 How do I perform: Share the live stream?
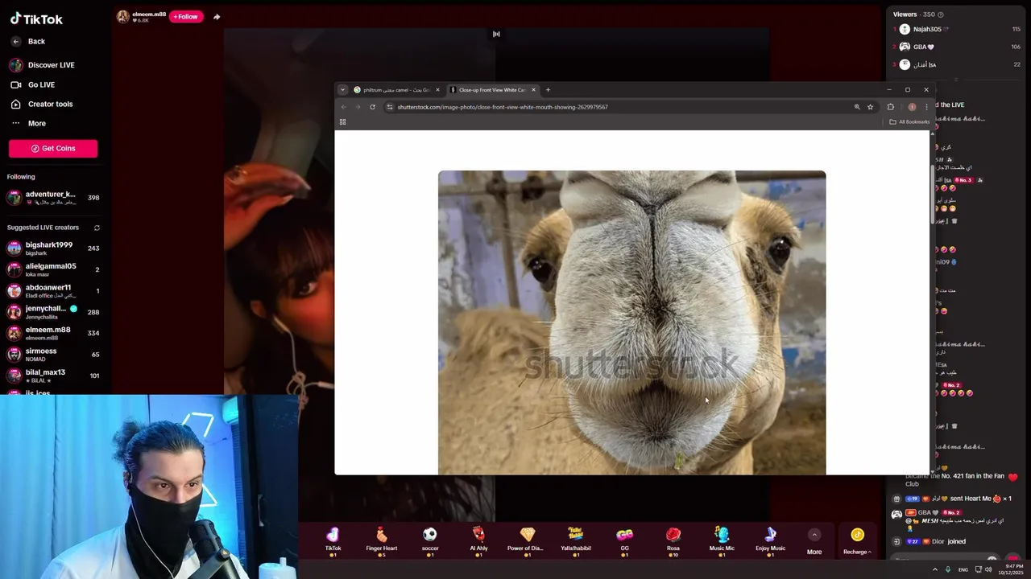(217, 16)
